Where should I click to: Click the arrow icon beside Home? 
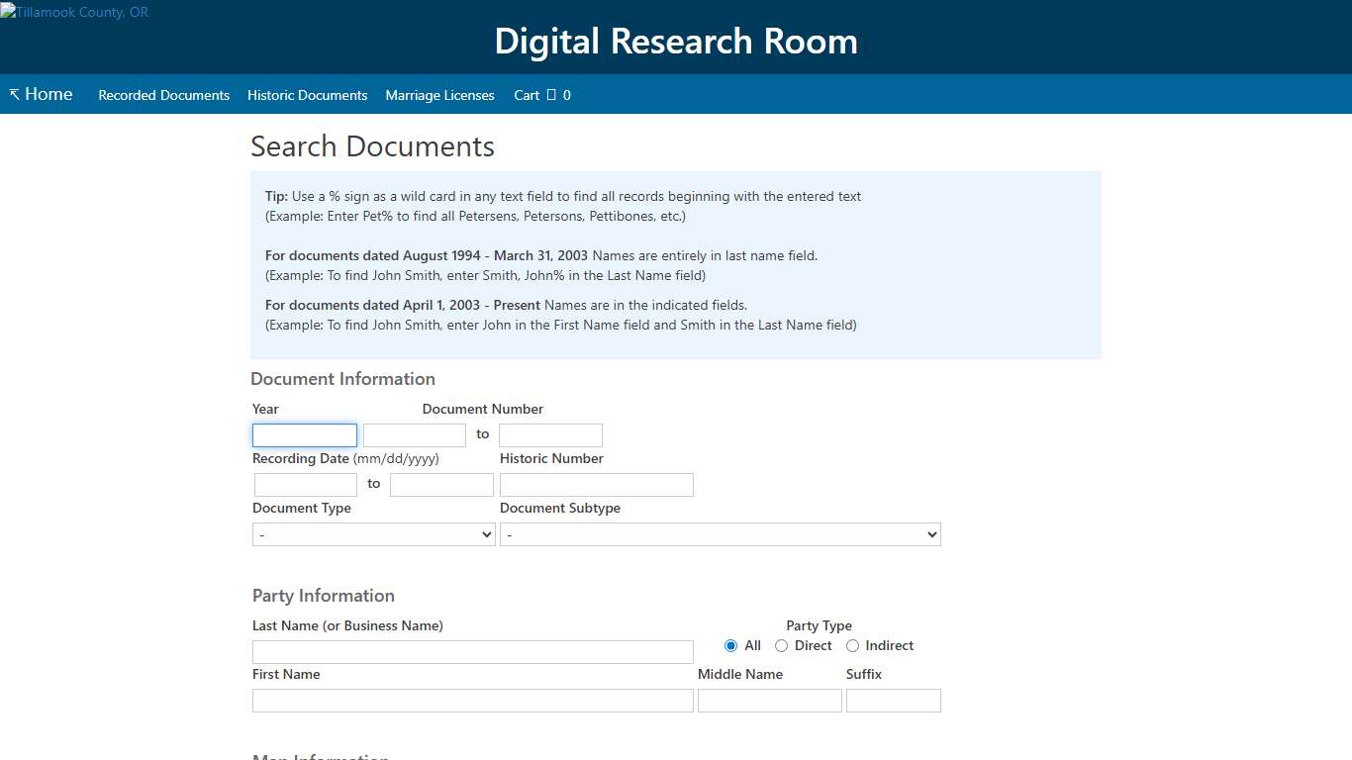(13, 93)
